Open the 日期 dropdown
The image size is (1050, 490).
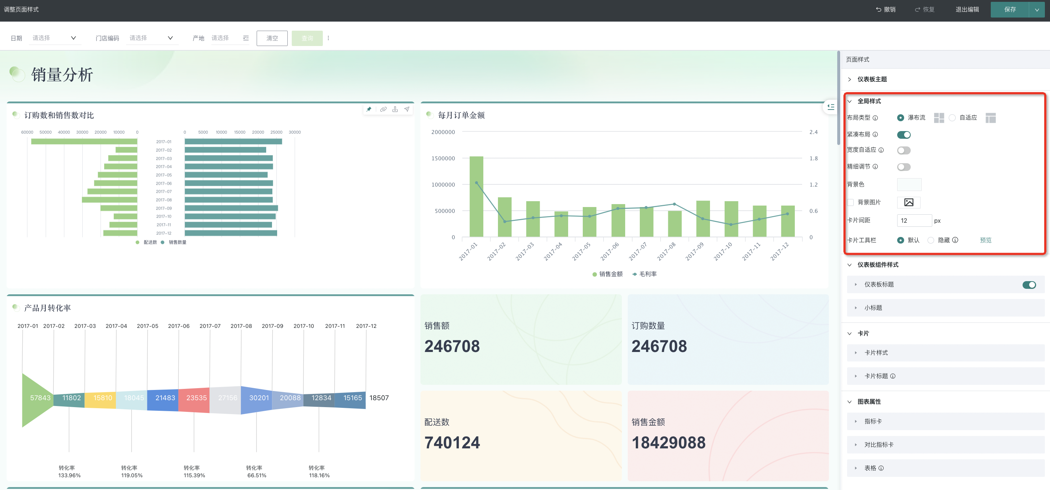tap(54, 38)
